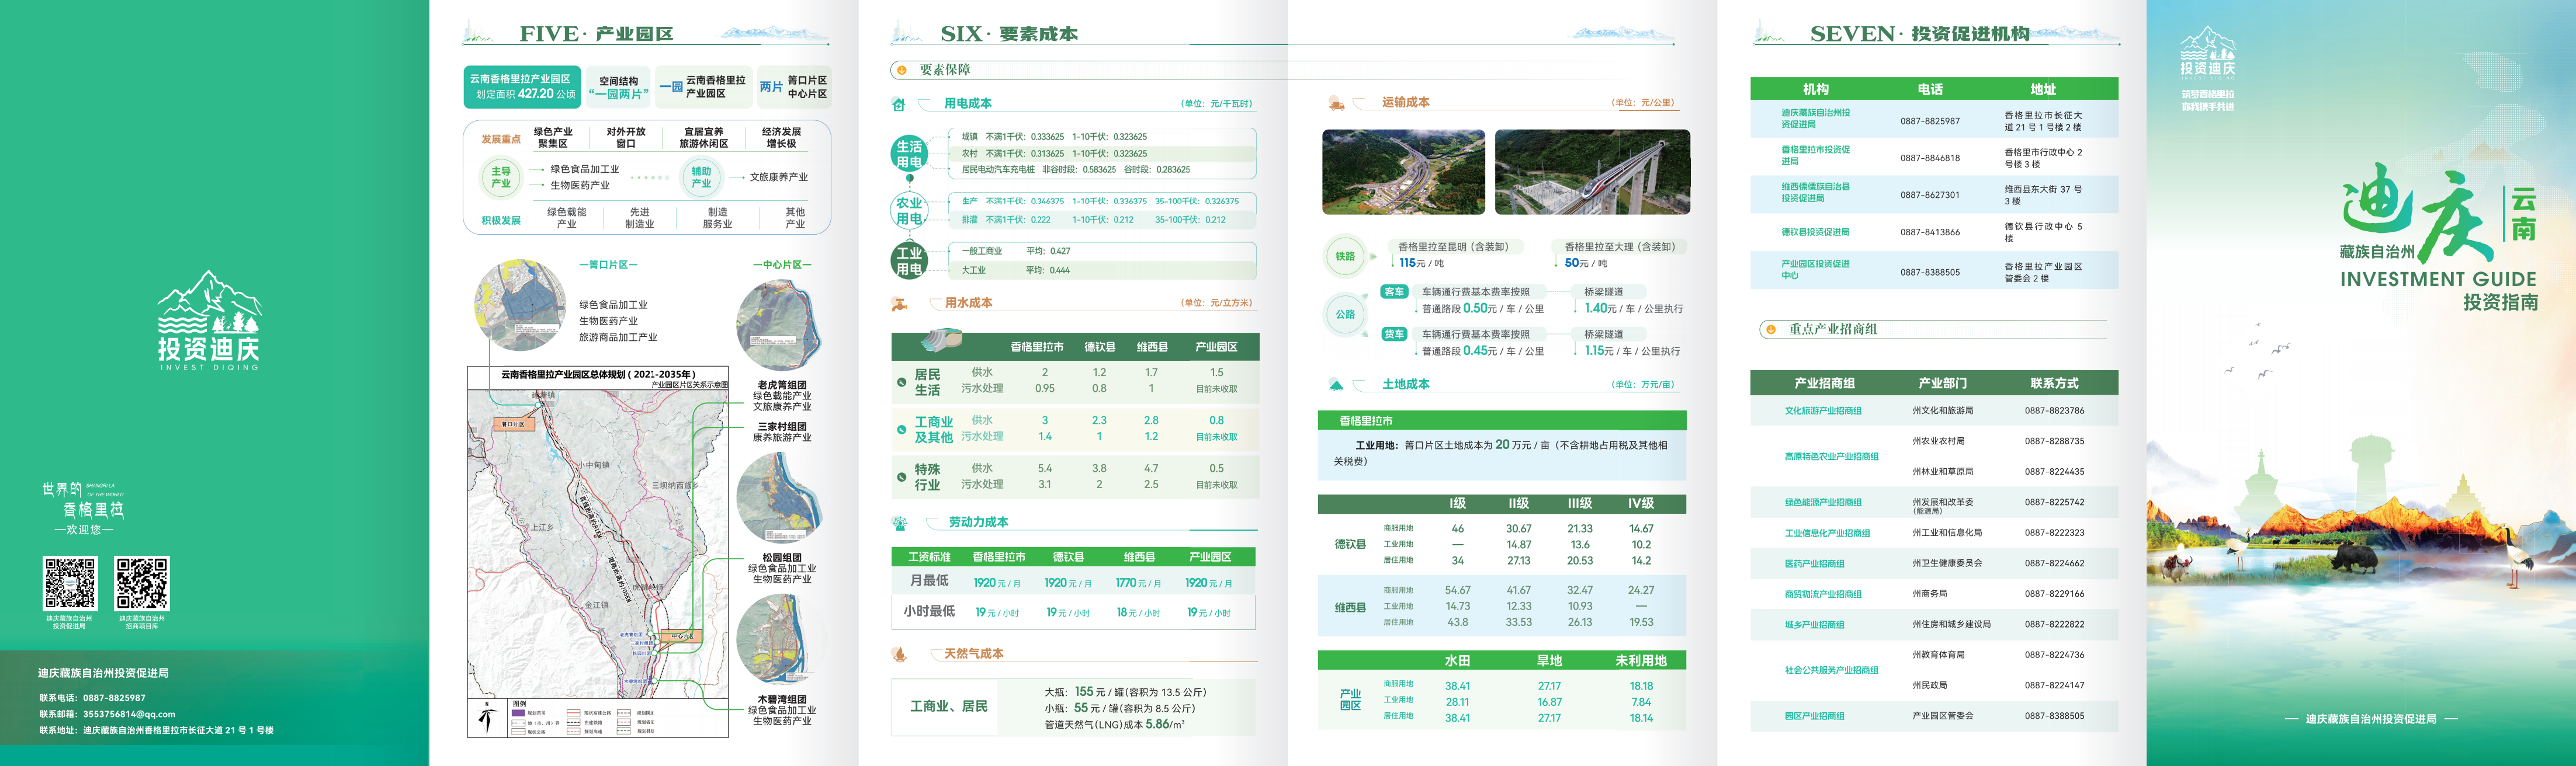The image size is (2576, 766).
Task: Click the 投资迪庆 mountain logo on green panel
Action: (x=209, y=319)
